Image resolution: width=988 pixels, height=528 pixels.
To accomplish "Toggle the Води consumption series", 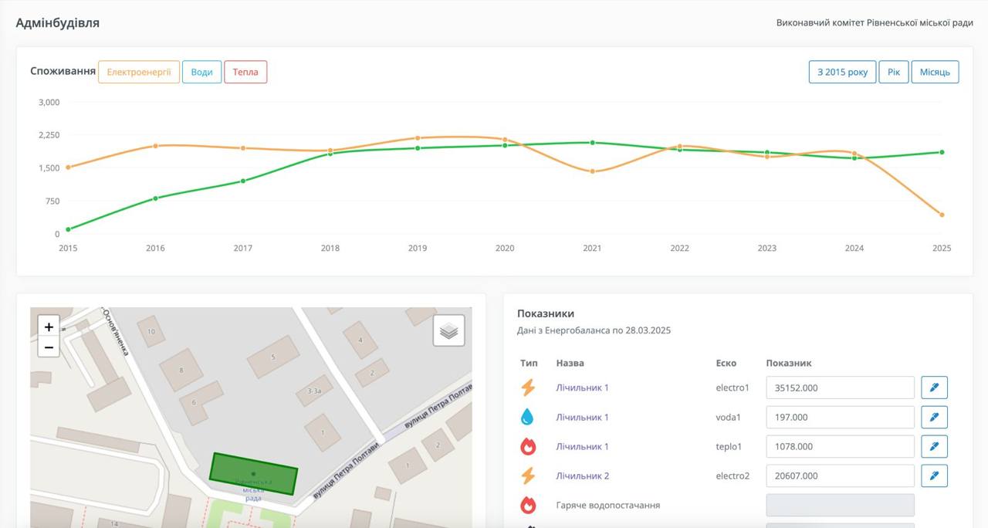I will (x=201, y=72).
